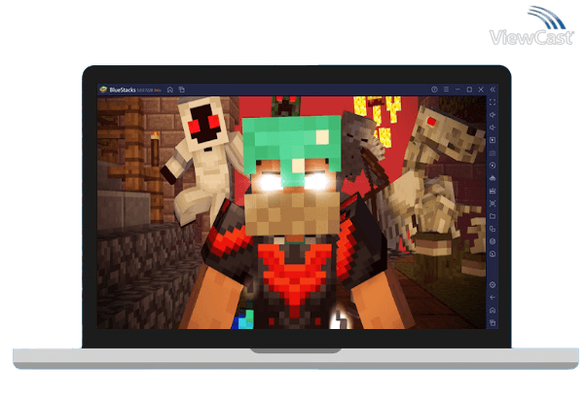Open the BlueStacks help icon
Viewport: 586px width, 403px height.
(434, 90)
